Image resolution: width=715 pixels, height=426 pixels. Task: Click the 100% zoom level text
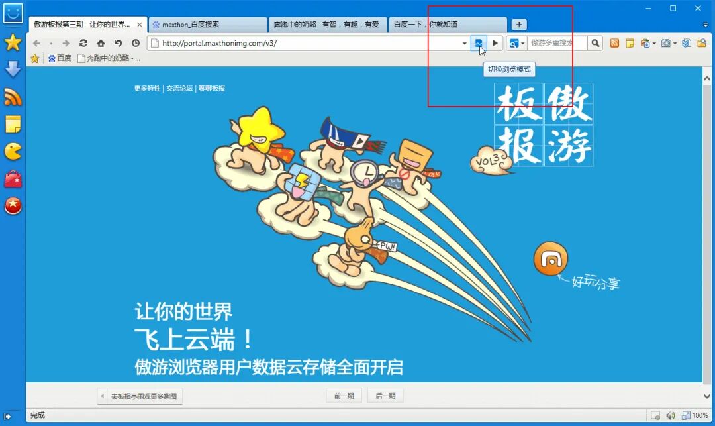[700, 415]
